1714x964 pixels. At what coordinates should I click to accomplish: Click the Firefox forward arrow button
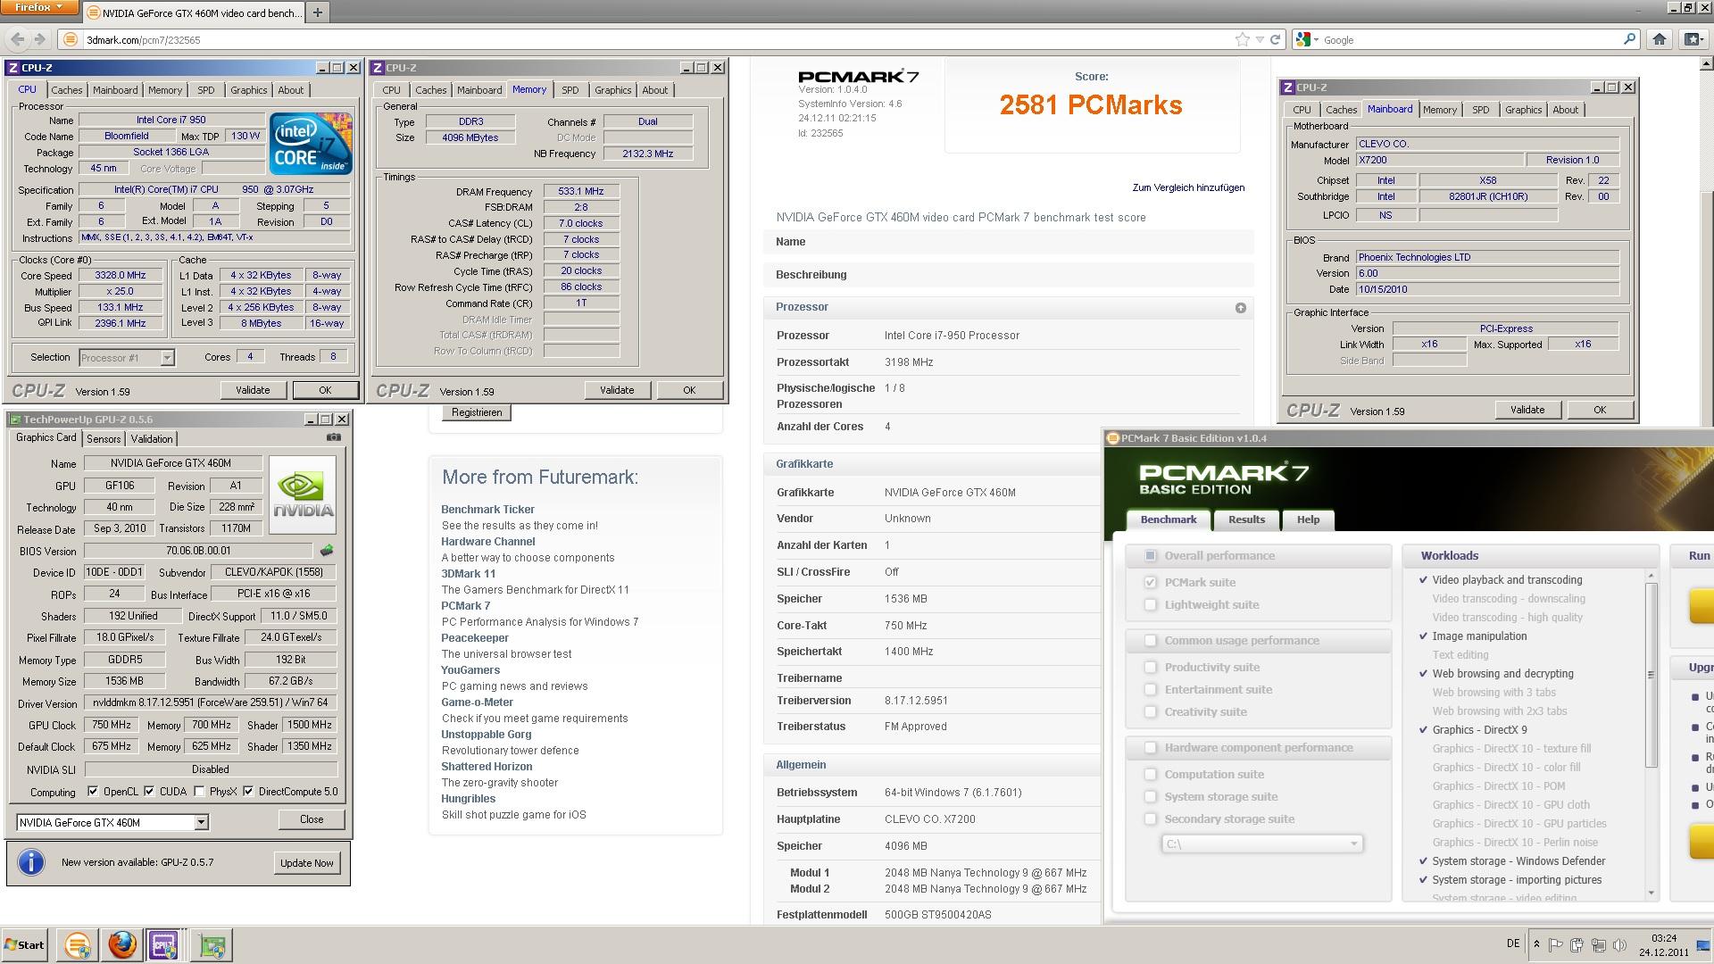(x=39, y=39)
